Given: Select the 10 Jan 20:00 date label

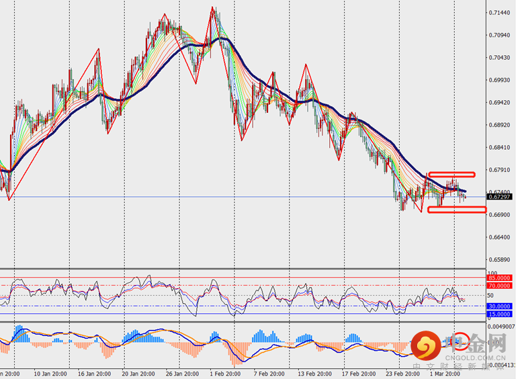Looking at the screenshot, I should tap(50, 372).
